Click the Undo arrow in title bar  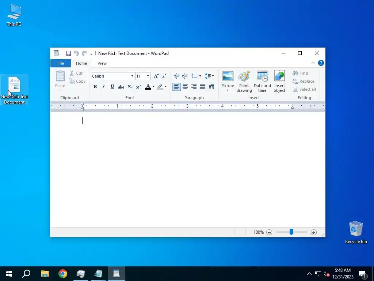pos(76,53)
